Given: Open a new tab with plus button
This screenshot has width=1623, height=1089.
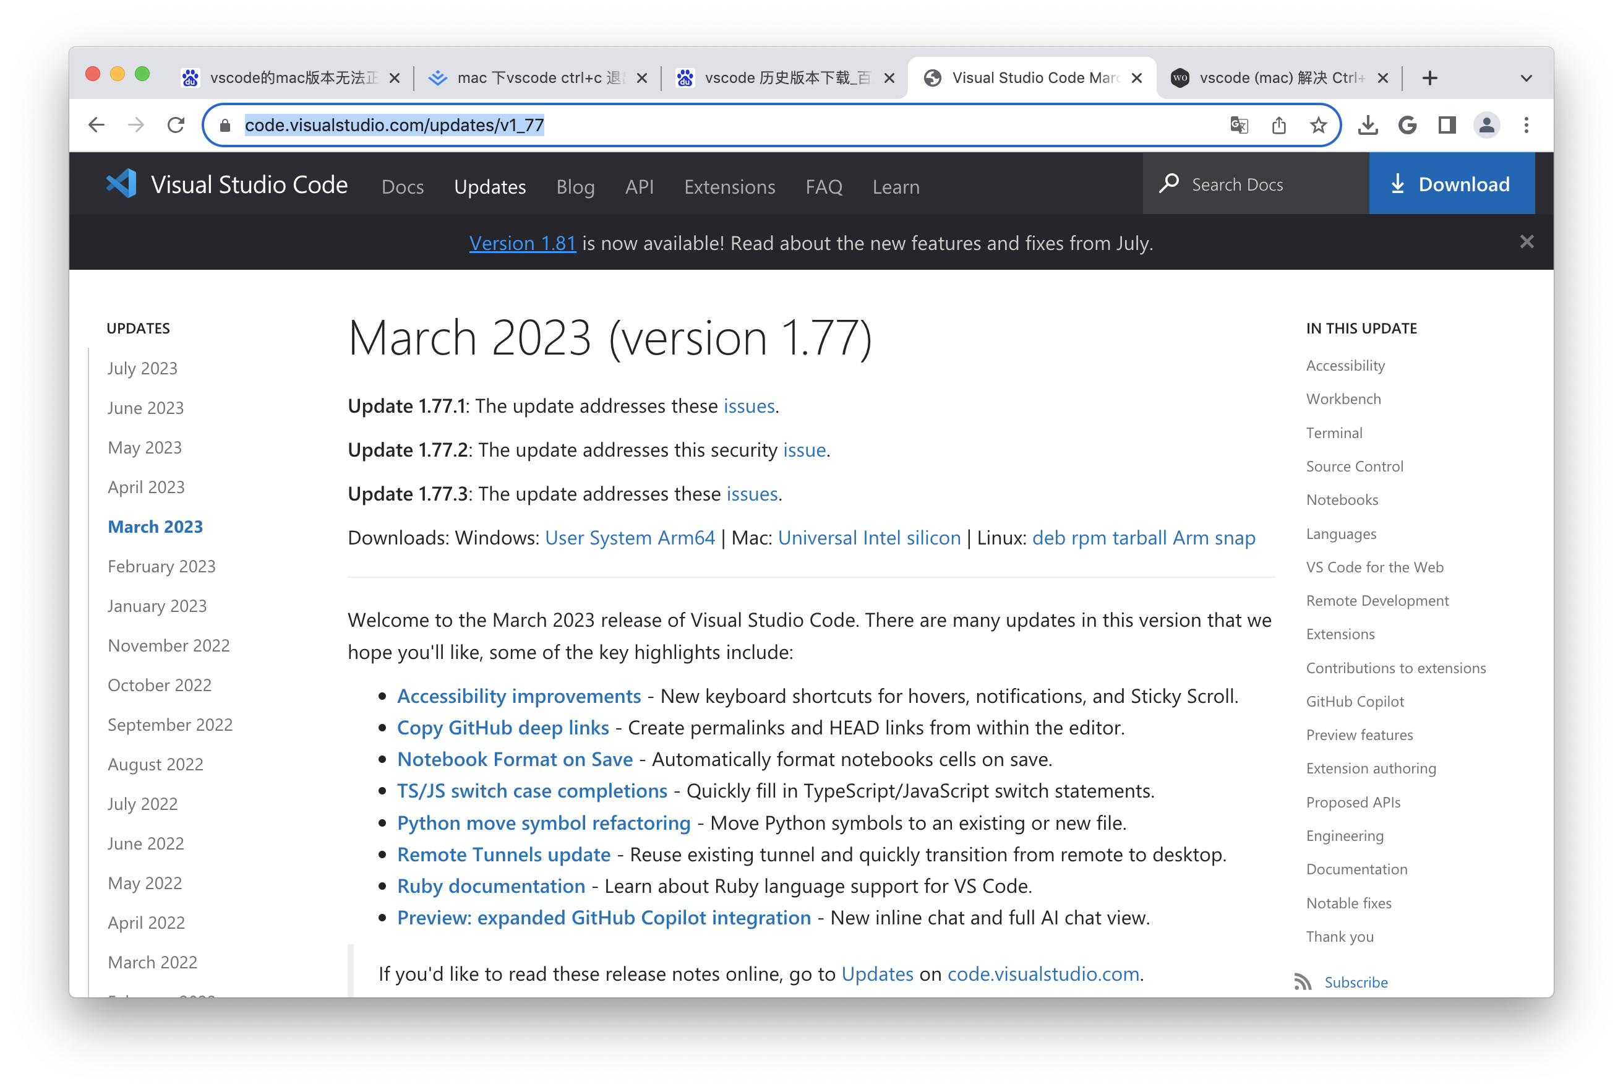Looking at the screenshot, I should (x=1429, y=78).
